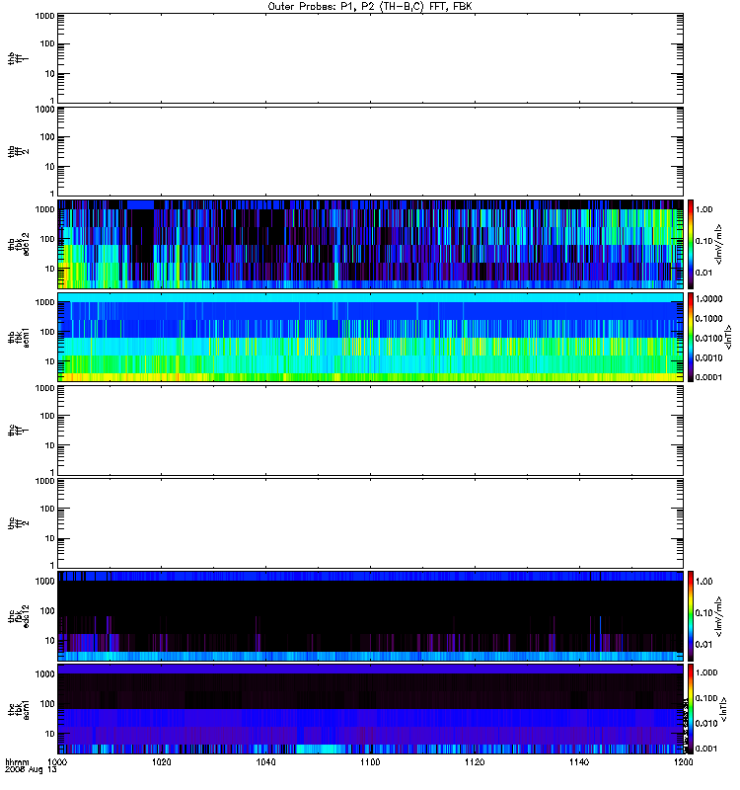Viewport: 740px width, 790px height.
Task: Click the 1.00 value on thb edc12 color bar
Action: coord(704,209)
